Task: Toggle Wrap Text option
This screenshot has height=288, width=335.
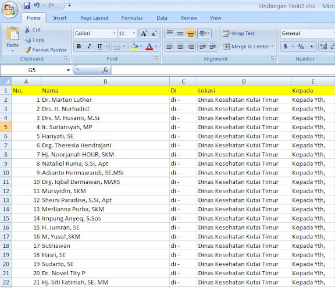Action: coord(238,33)
